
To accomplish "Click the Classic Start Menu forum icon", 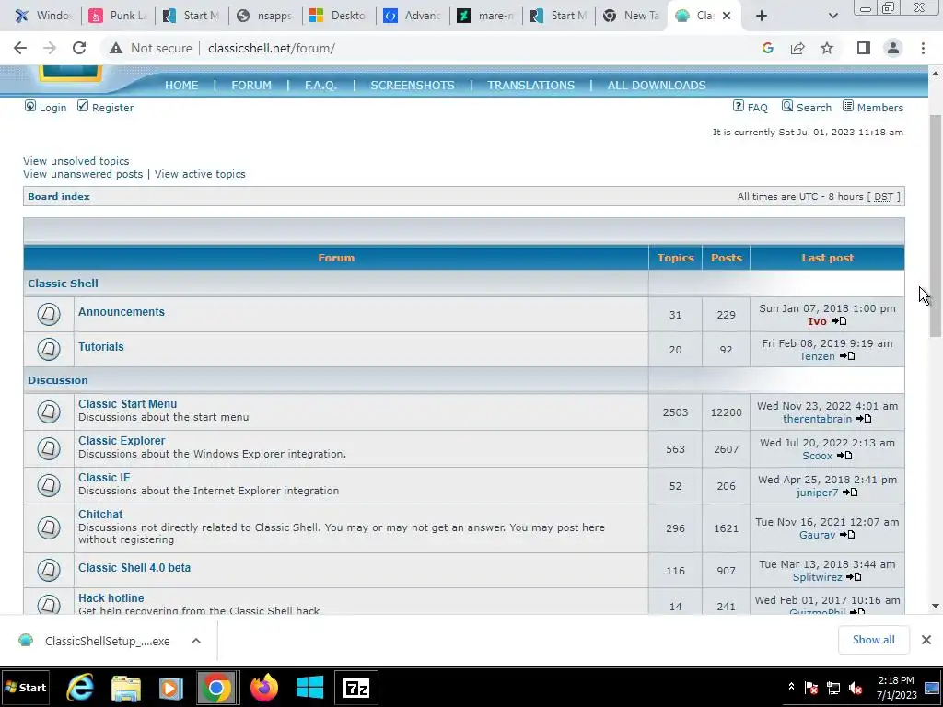I will [49, 411].
